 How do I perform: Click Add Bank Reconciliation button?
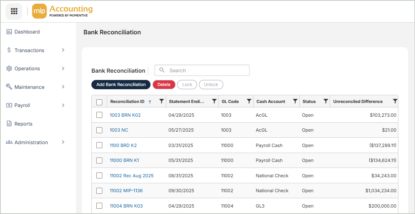tap(121, 85)
